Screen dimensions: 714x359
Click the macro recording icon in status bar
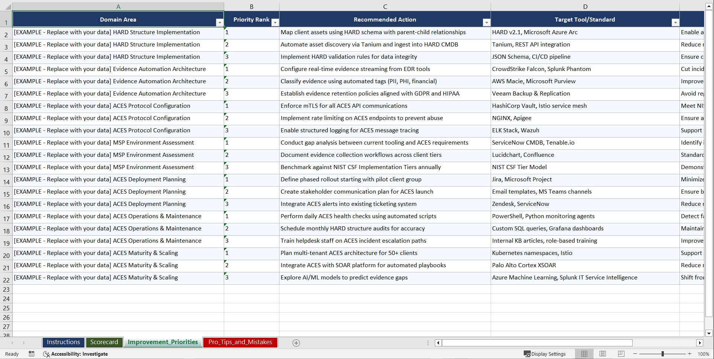tap(32, 354)
